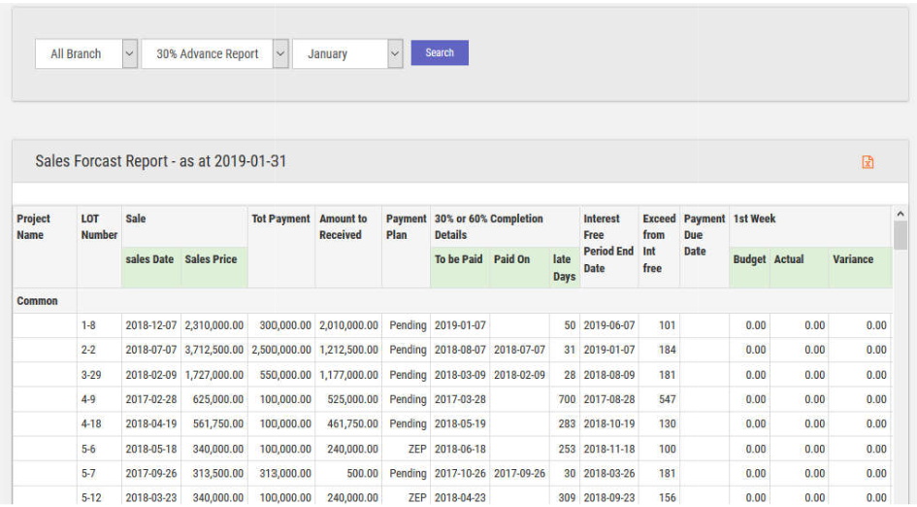Click the Payment Plan column header
This screenshot has height=507, width=917.
pyautogui.click(x=406, y=226)
